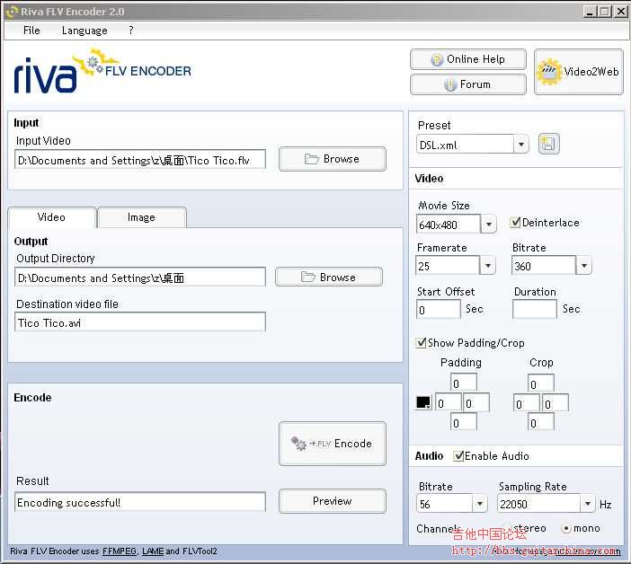Open the Movie Size dropdown
The height and width of the screenshot is (564, 631).
coord(489,225)
